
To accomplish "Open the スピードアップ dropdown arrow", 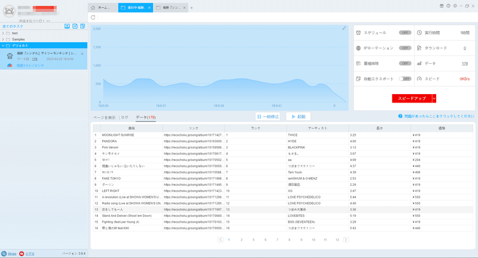I will (434, 98).
